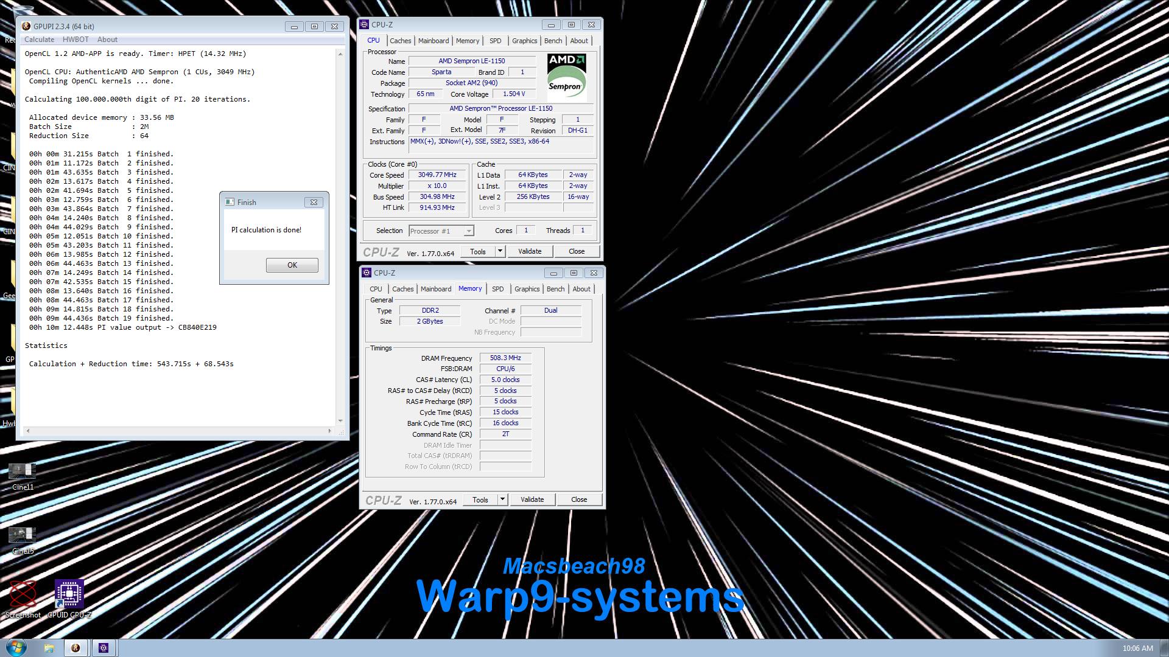Launch the Screenshot desktop shortcut
The width and height of the screenshot is (1169, 657).
point(23,599)
